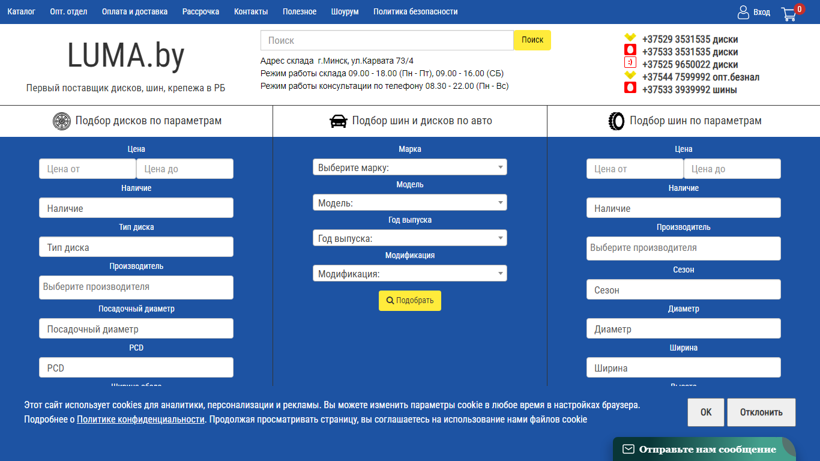Open the Тип диска selector
The width and height of the screenshot is (820, 461).
pos(136,247)
